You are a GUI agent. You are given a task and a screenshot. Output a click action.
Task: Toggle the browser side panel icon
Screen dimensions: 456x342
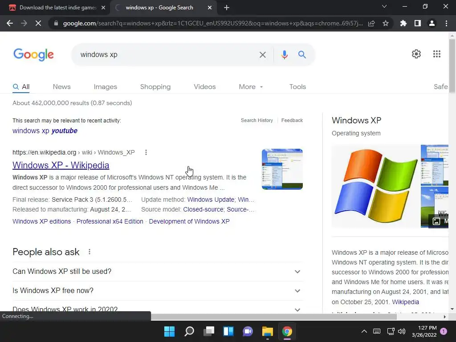418,23
